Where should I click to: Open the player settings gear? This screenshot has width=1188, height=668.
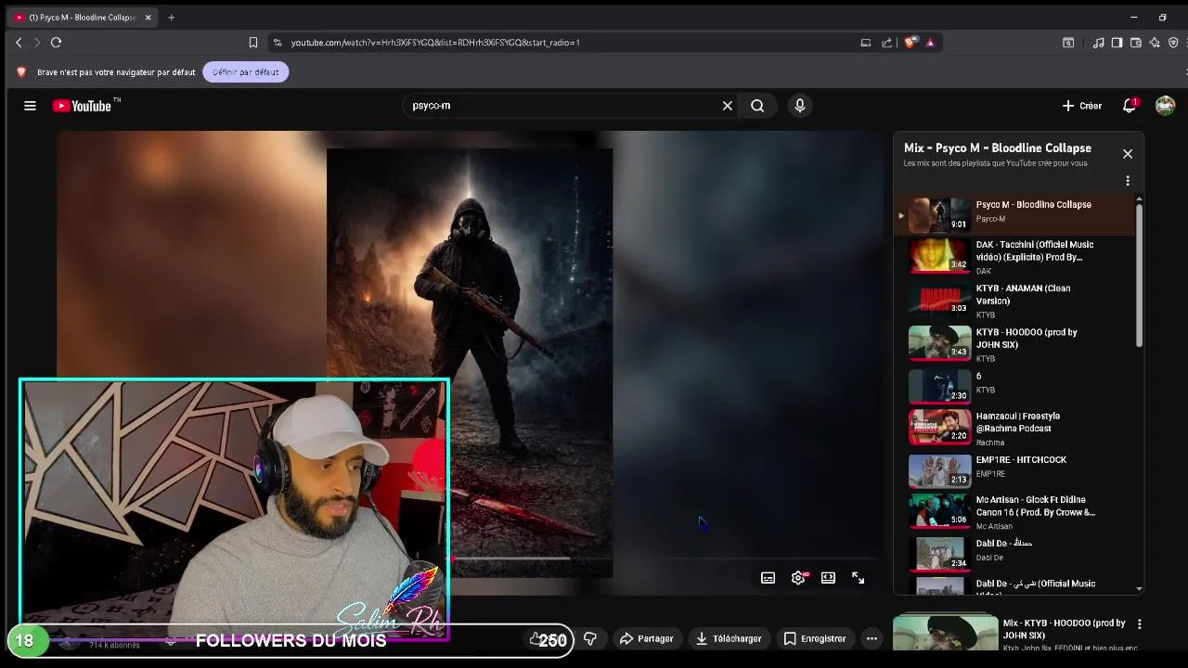point(798,578)
